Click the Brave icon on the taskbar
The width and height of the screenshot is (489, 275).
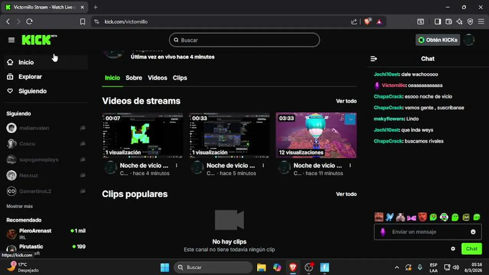click(x=293, y=267)
